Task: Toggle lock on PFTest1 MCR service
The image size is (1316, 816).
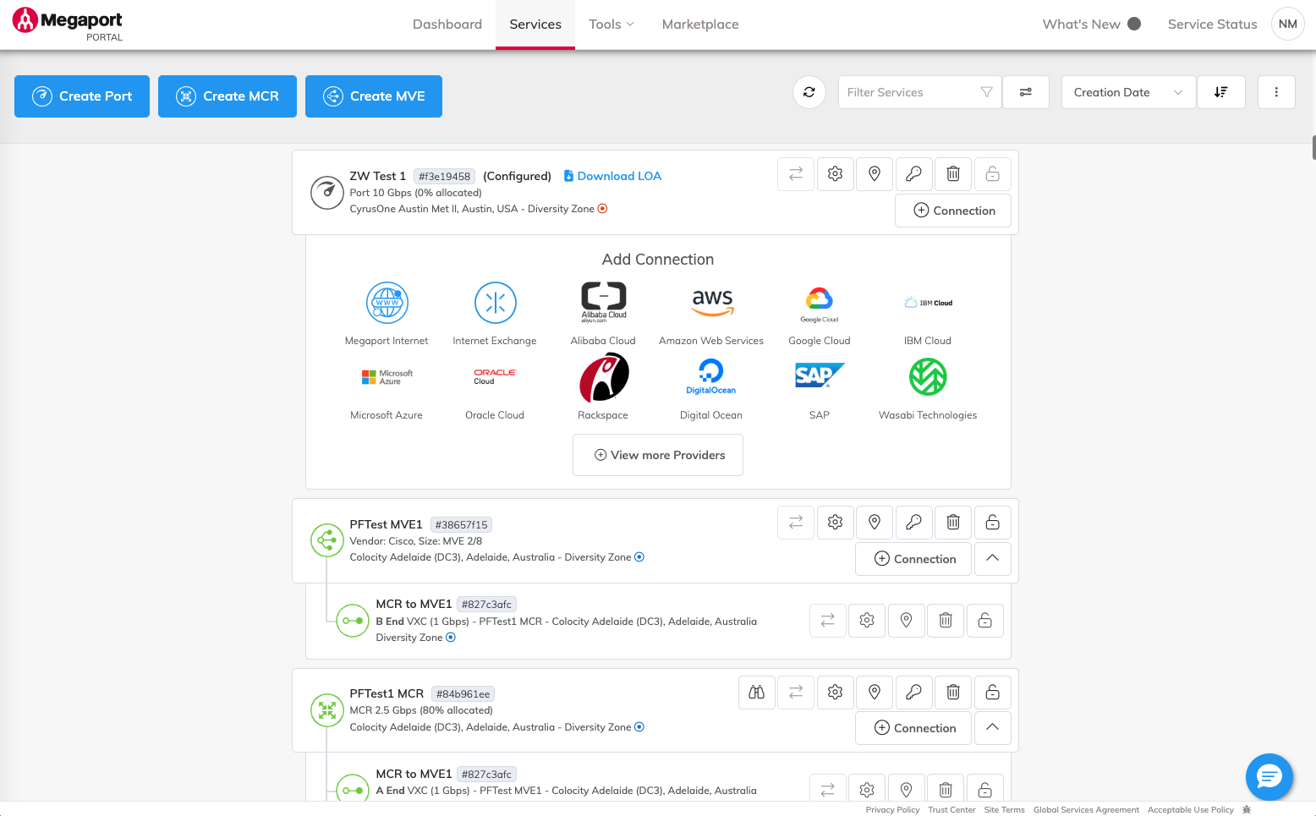Action: coord(993,693)
